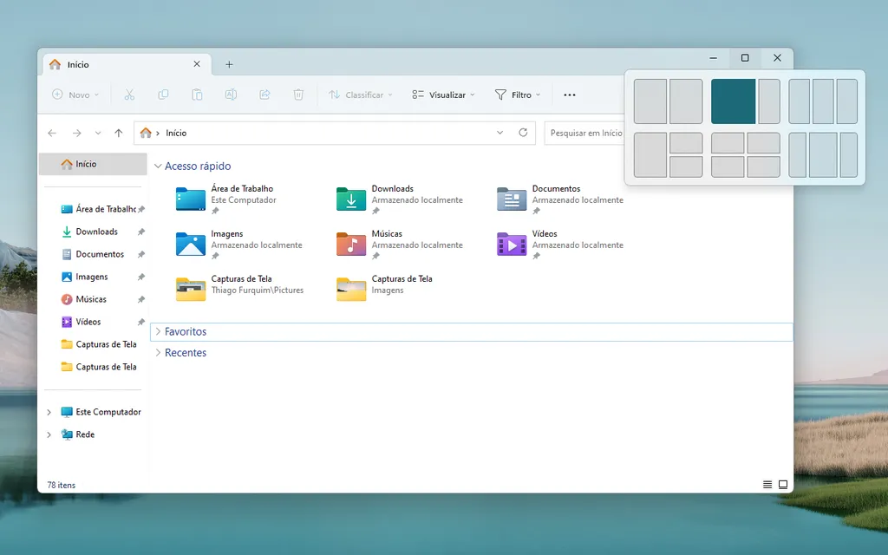Refresh the current folder view
The width and height of the screenshot is (888, 555).
(523, 133)
